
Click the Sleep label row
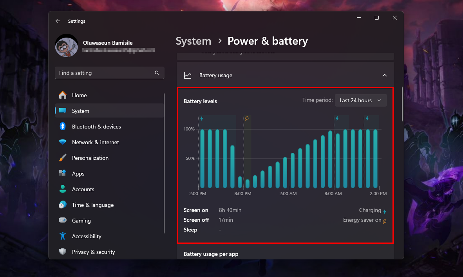[x=190, y=230]
